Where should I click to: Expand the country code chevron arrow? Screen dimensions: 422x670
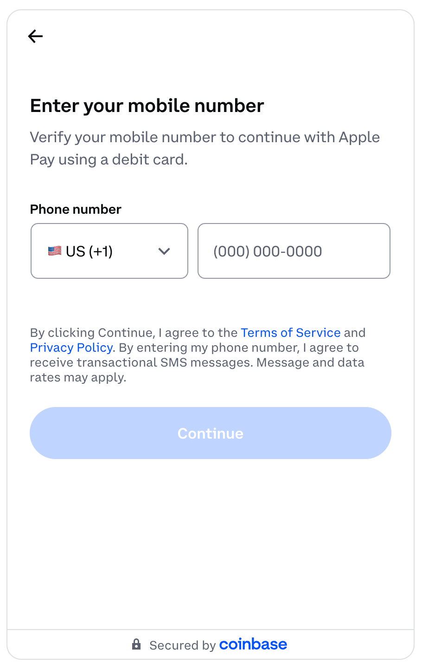click(x=164, y=251)
